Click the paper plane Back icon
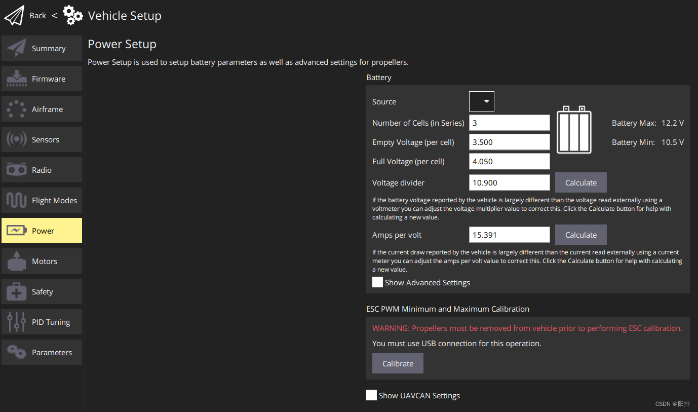The image size is (698, 412). (x=14, y=16)
